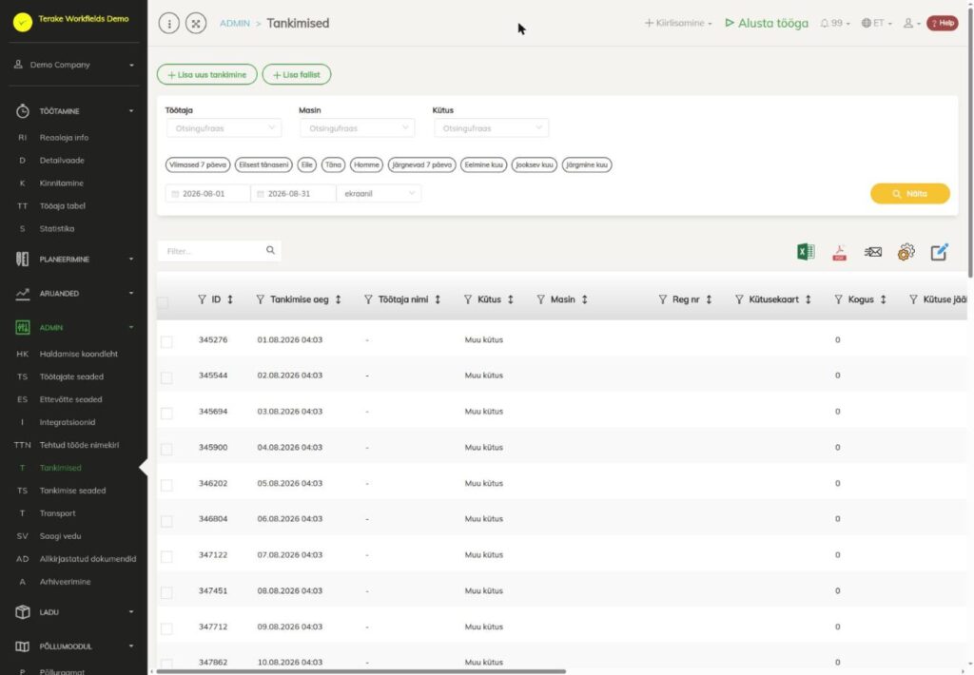Open Töötajate seaded in sidebar
This screenshot has width=974, height=675.
(x=71, y=376)
